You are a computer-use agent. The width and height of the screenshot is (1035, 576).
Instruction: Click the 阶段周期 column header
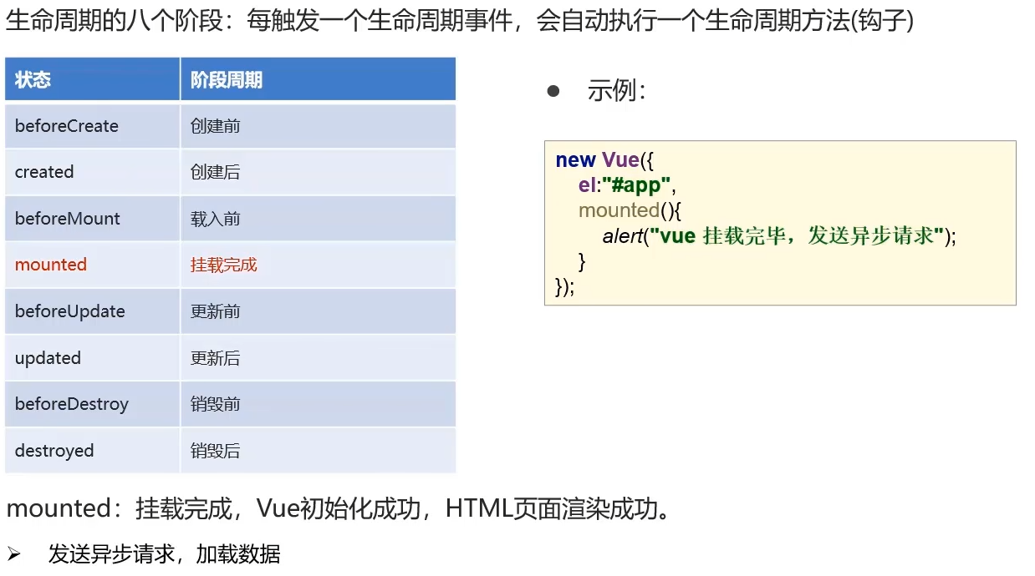pyautogui.click(x=226, y=80)
